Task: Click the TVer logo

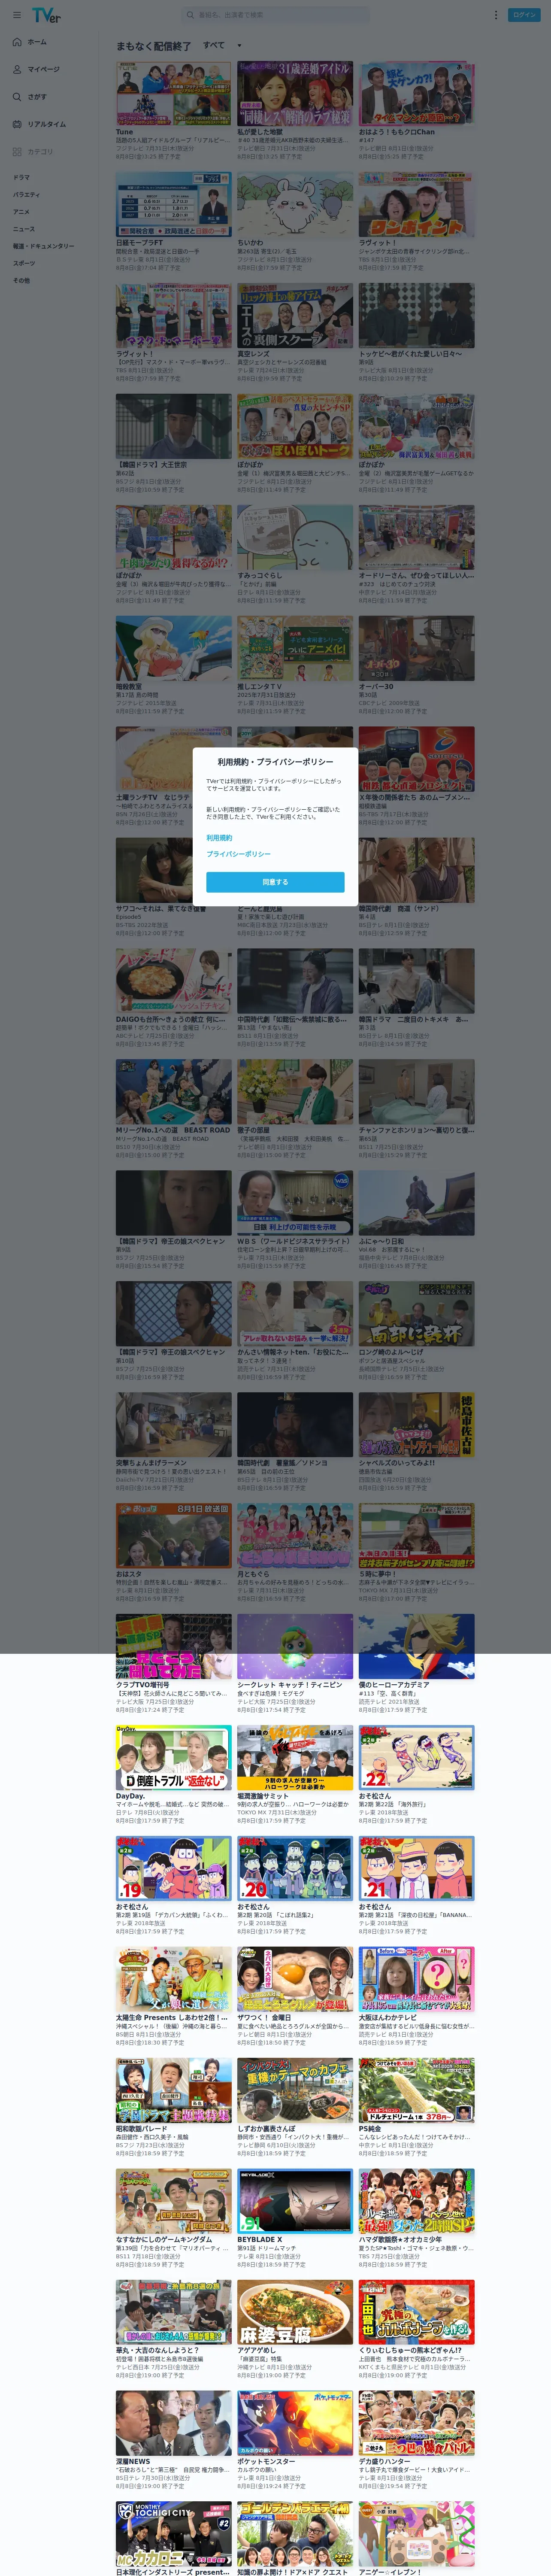Action: click(46, 15)
